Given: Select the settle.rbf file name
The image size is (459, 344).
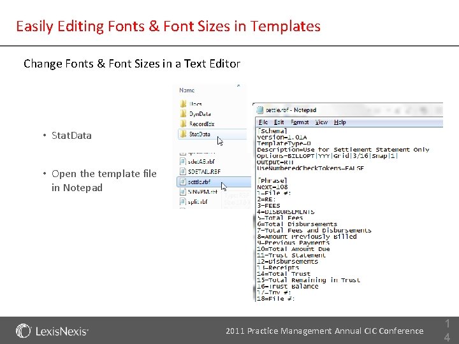Looking at the screenshot, I should pyautogui.click(x=199, y=182).
